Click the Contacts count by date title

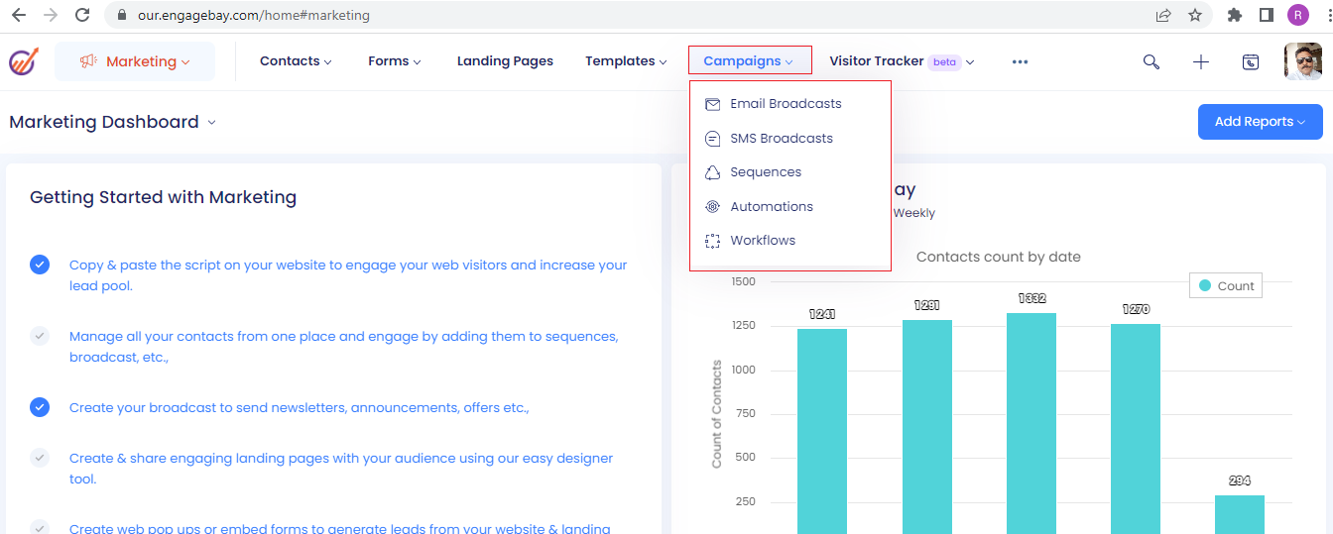[999, 257]
